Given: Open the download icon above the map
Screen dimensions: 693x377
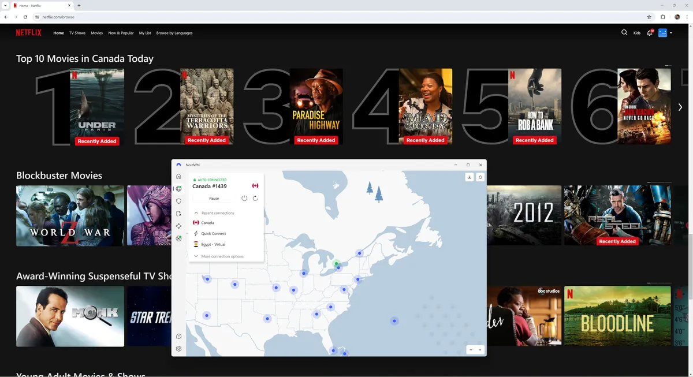Looking at the screenshot, I should [x=469, y=177].
